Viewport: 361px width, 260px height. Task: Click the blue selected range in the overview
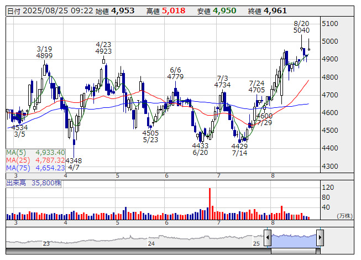pos(294,241)
